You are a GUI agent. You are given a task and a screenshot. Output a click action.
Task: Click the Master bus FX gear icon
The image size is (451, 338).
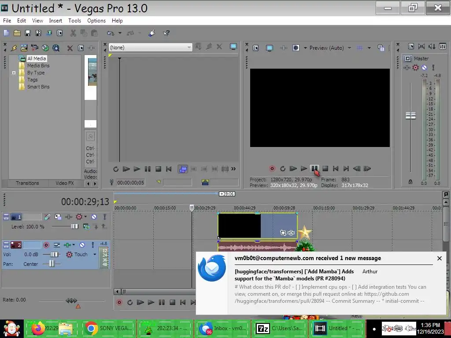[x=415, y=67]
